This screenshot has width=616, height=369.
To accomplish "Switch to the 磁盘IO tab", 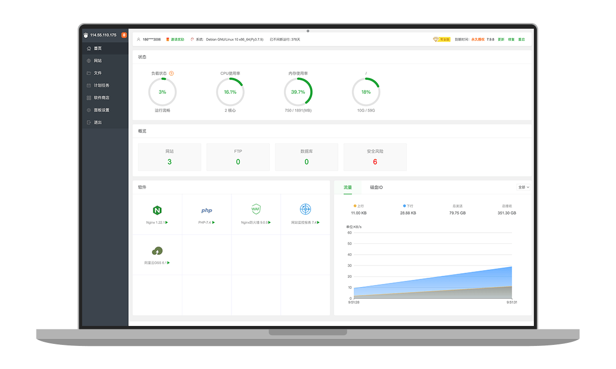I will (x=376, y=187).
